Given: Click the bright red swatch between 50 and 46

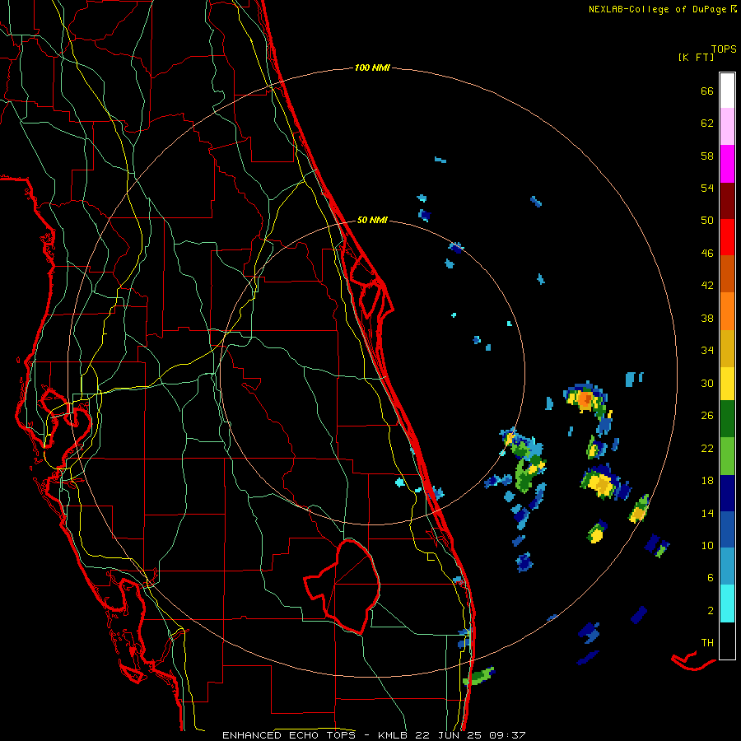Looking at the screenshot, I should click(x=727, y=237).
